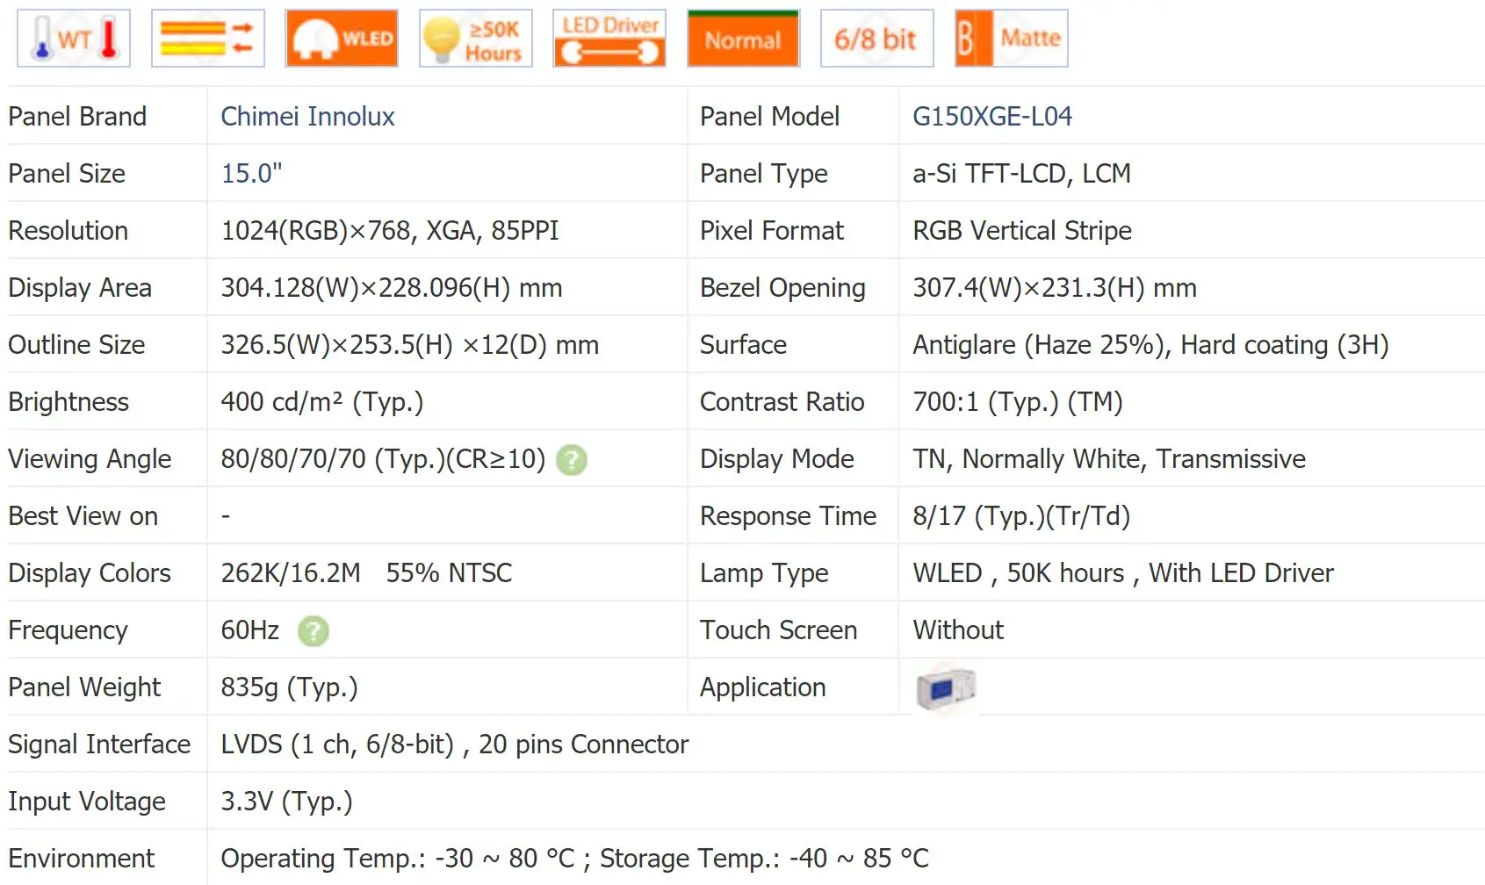The image size is (1485, 885).
Task: Select the outline size value 326.5(W)×253.5(H) ×12(D) mm
Action: 410,345
